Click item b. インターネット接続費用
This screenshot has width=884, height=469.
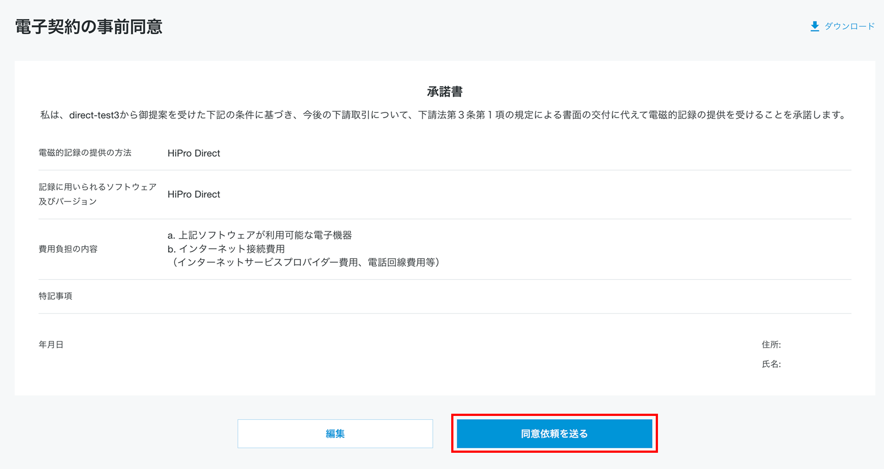226,249
